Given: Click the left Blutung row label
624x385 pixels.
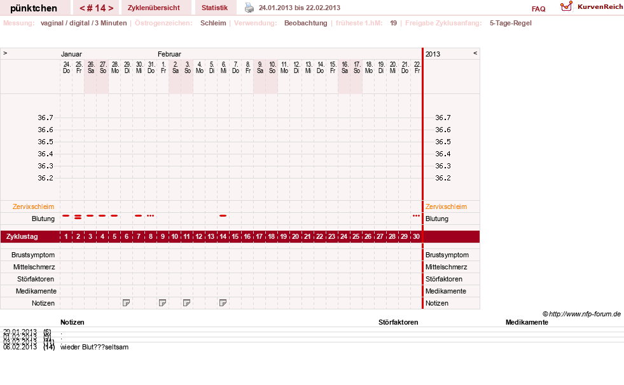Looking at the screenshot, I should tap(43, 219).
